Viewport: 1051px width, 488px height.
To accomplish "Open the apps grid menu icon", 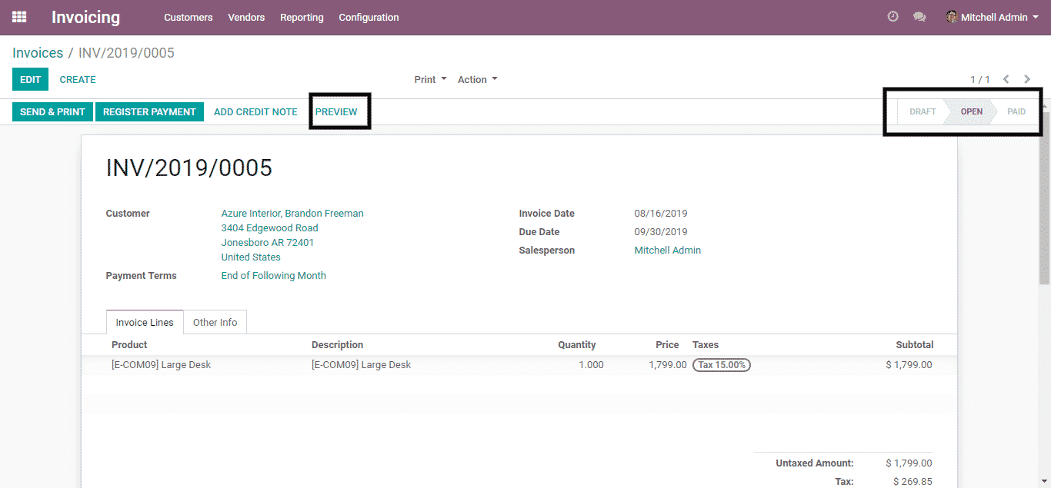I will tap(19, 17).
